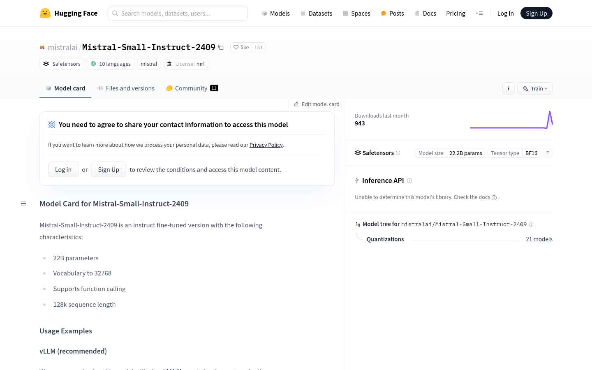Click the License: mrl tag
592x370 pixels.
click(x=186, y=64)
